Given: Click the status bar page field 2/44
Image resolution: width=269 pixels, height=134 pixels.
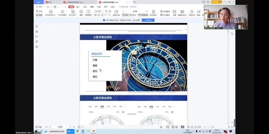Looking at the screenshot, I should tap(60, 127).
